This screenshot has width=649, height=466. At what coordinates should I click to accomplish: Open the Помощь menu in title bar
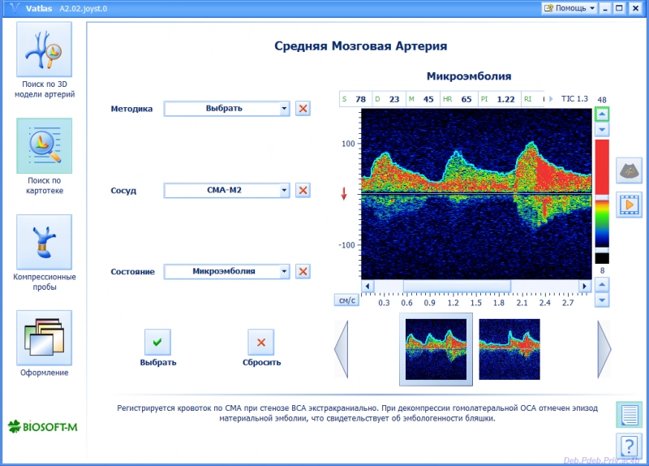click(x=569, y=8)
